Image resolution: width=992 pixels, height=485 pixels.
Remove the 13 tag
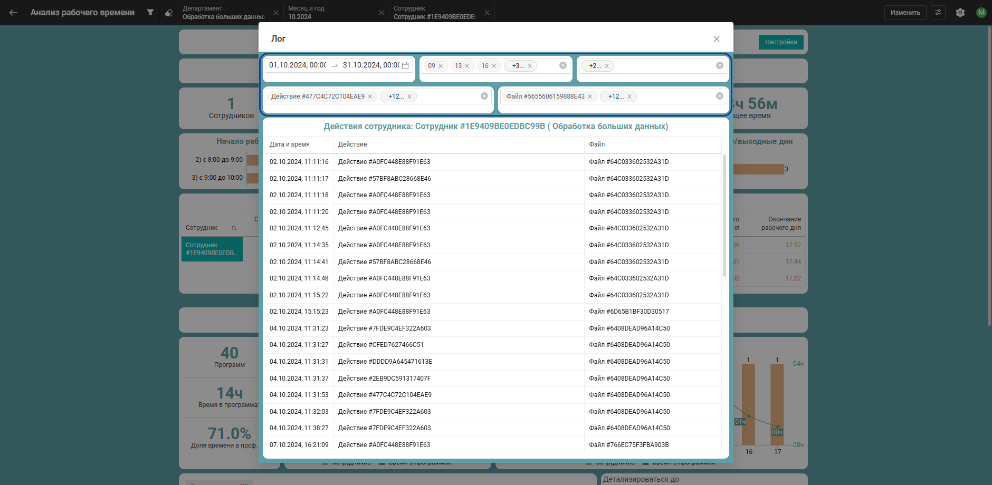467,66
